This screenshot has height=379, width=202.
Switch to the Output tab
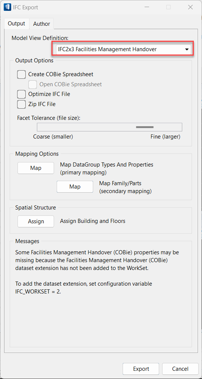tap(16, 24)
